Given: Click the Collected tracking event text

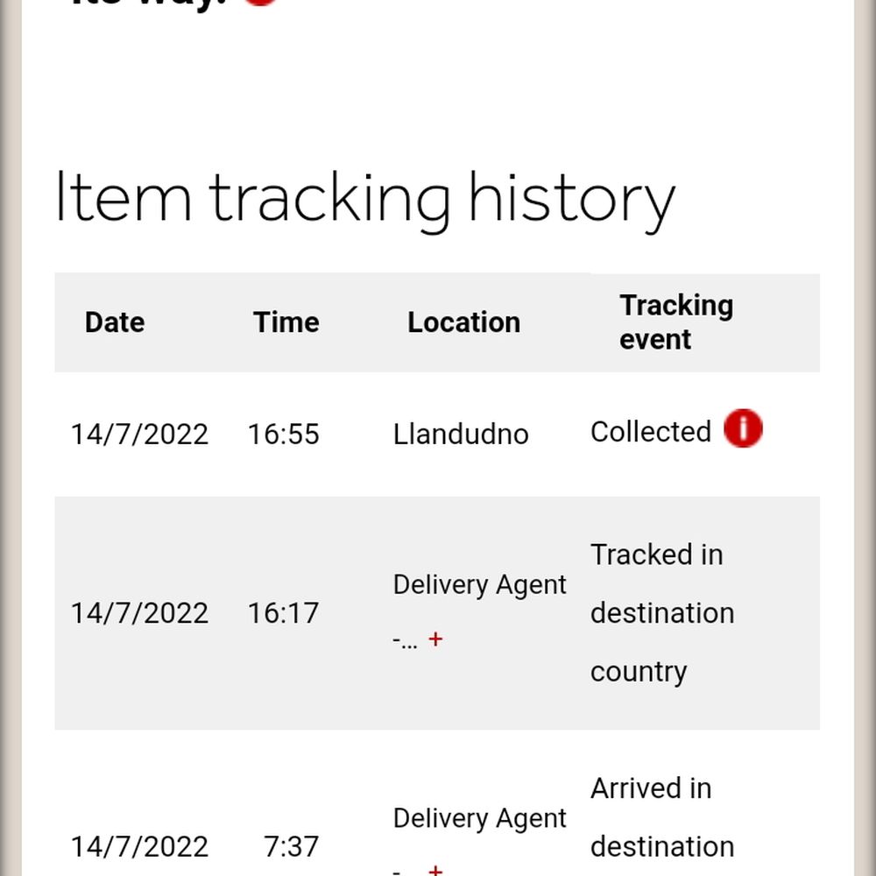Looking at the screenshot, I should coord(650,432).
